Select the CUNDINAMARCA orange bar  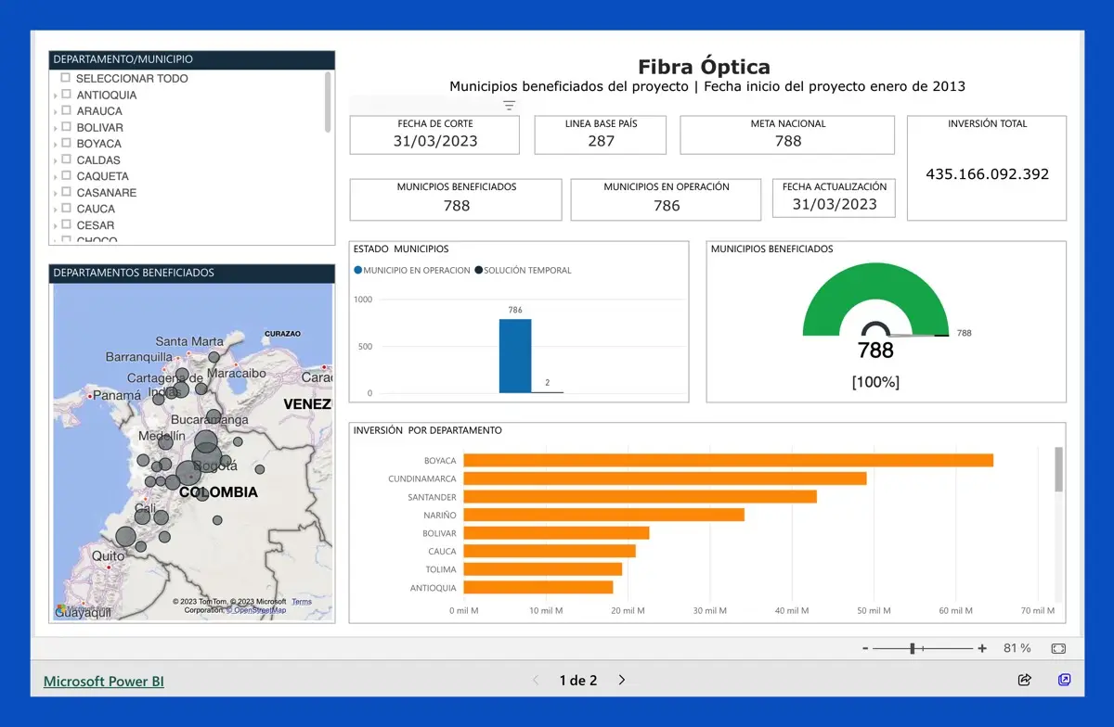665,478
